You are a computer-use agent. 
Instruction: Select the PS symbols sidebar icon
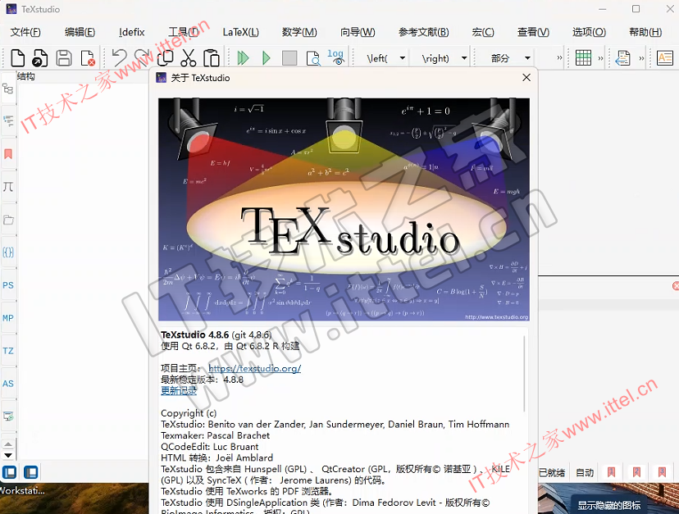pyautogui.click(x=8, y=285)
